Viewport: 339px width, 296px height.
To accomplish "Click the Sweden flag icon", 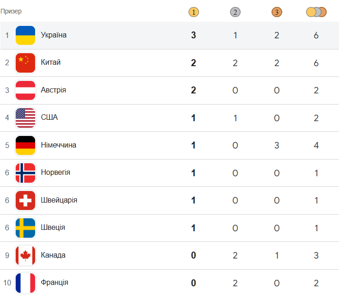I will tap(25, 228).
